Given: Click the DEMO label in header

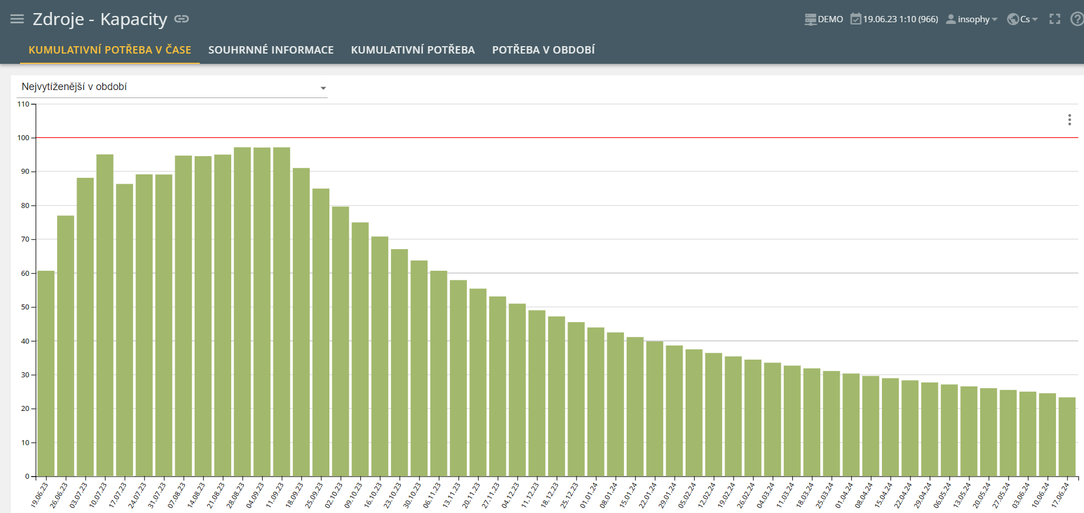Looking at the screenshot, I should pos(830,19).
